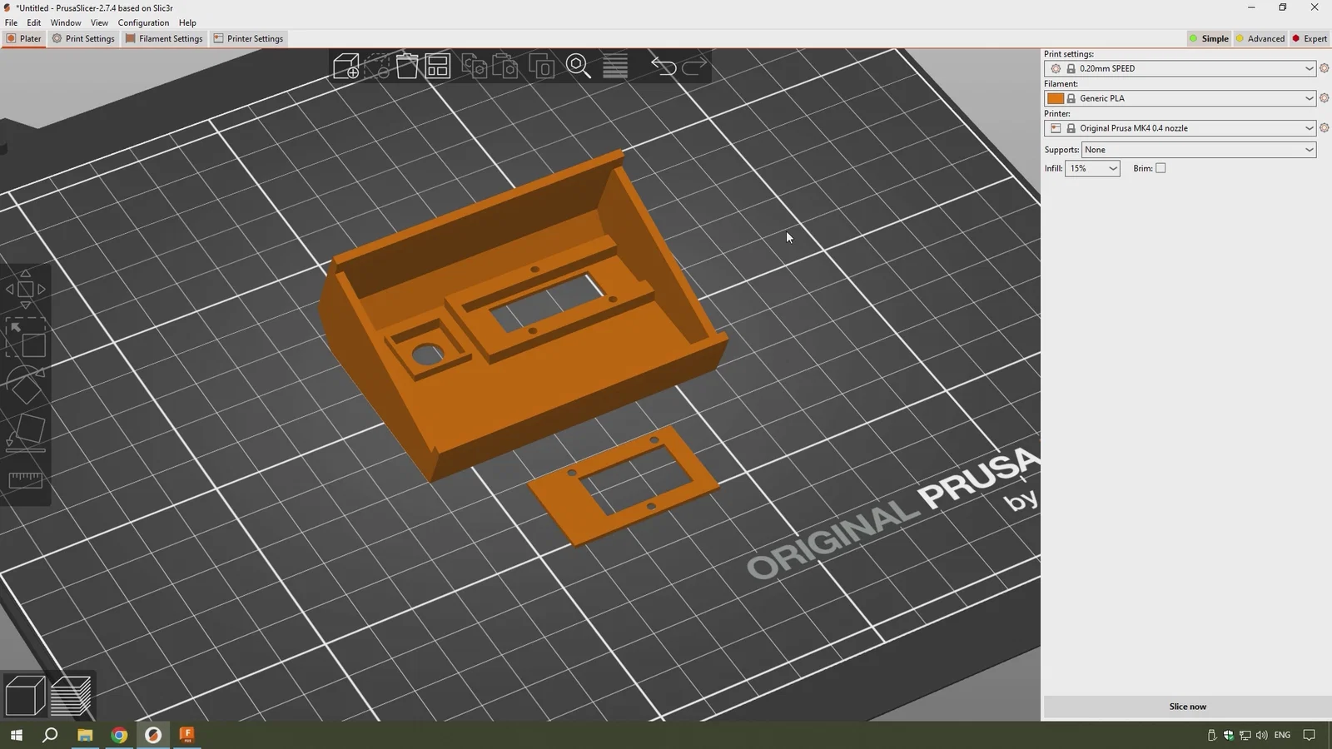
Task: Click the Add model cube icon
Action: tap(346, 66)
